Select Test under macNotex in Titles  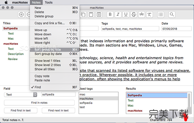point(11,49)
